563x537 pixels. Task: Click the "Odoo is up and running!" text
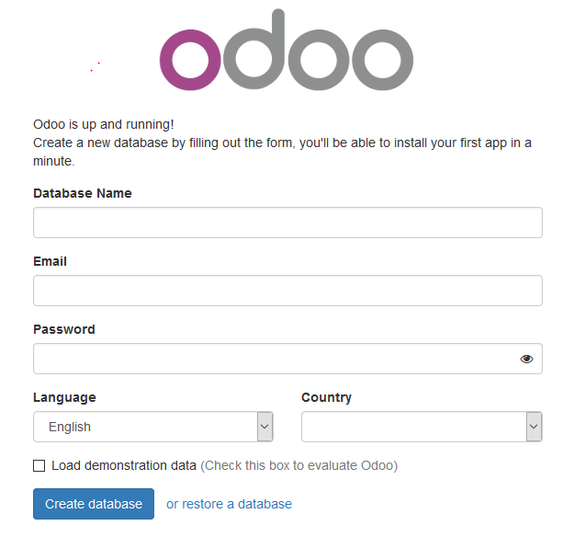pos(104,124)
